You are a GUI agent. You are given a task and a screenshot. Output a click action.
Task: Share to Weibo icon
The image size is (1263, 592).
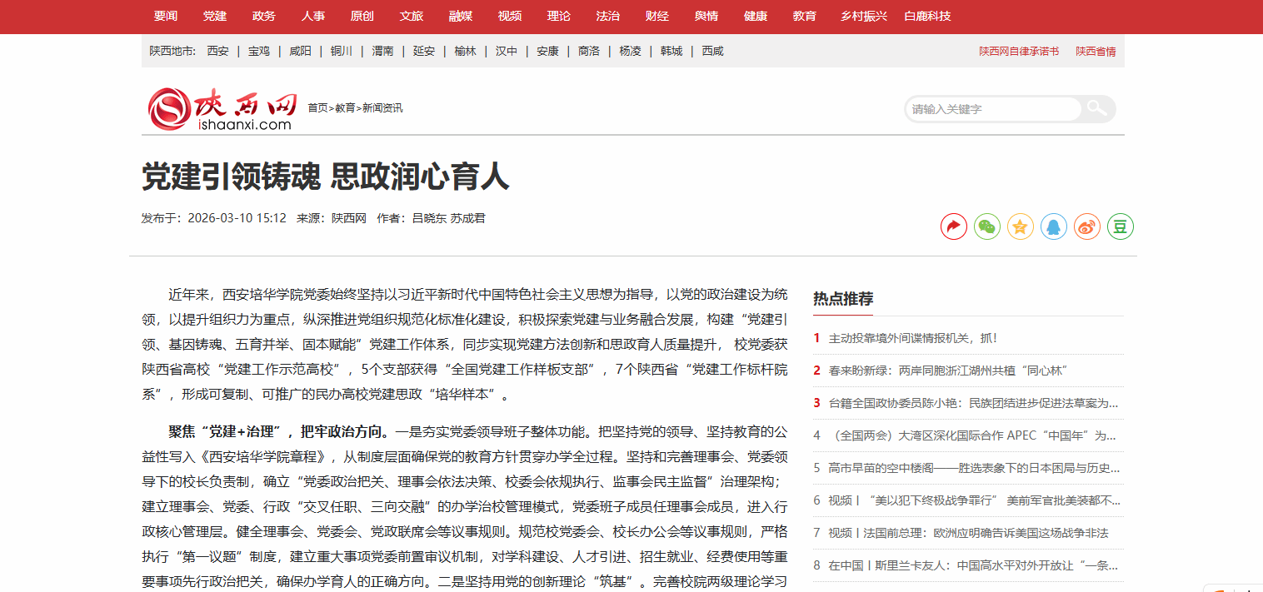click(x=1087, y=226)
